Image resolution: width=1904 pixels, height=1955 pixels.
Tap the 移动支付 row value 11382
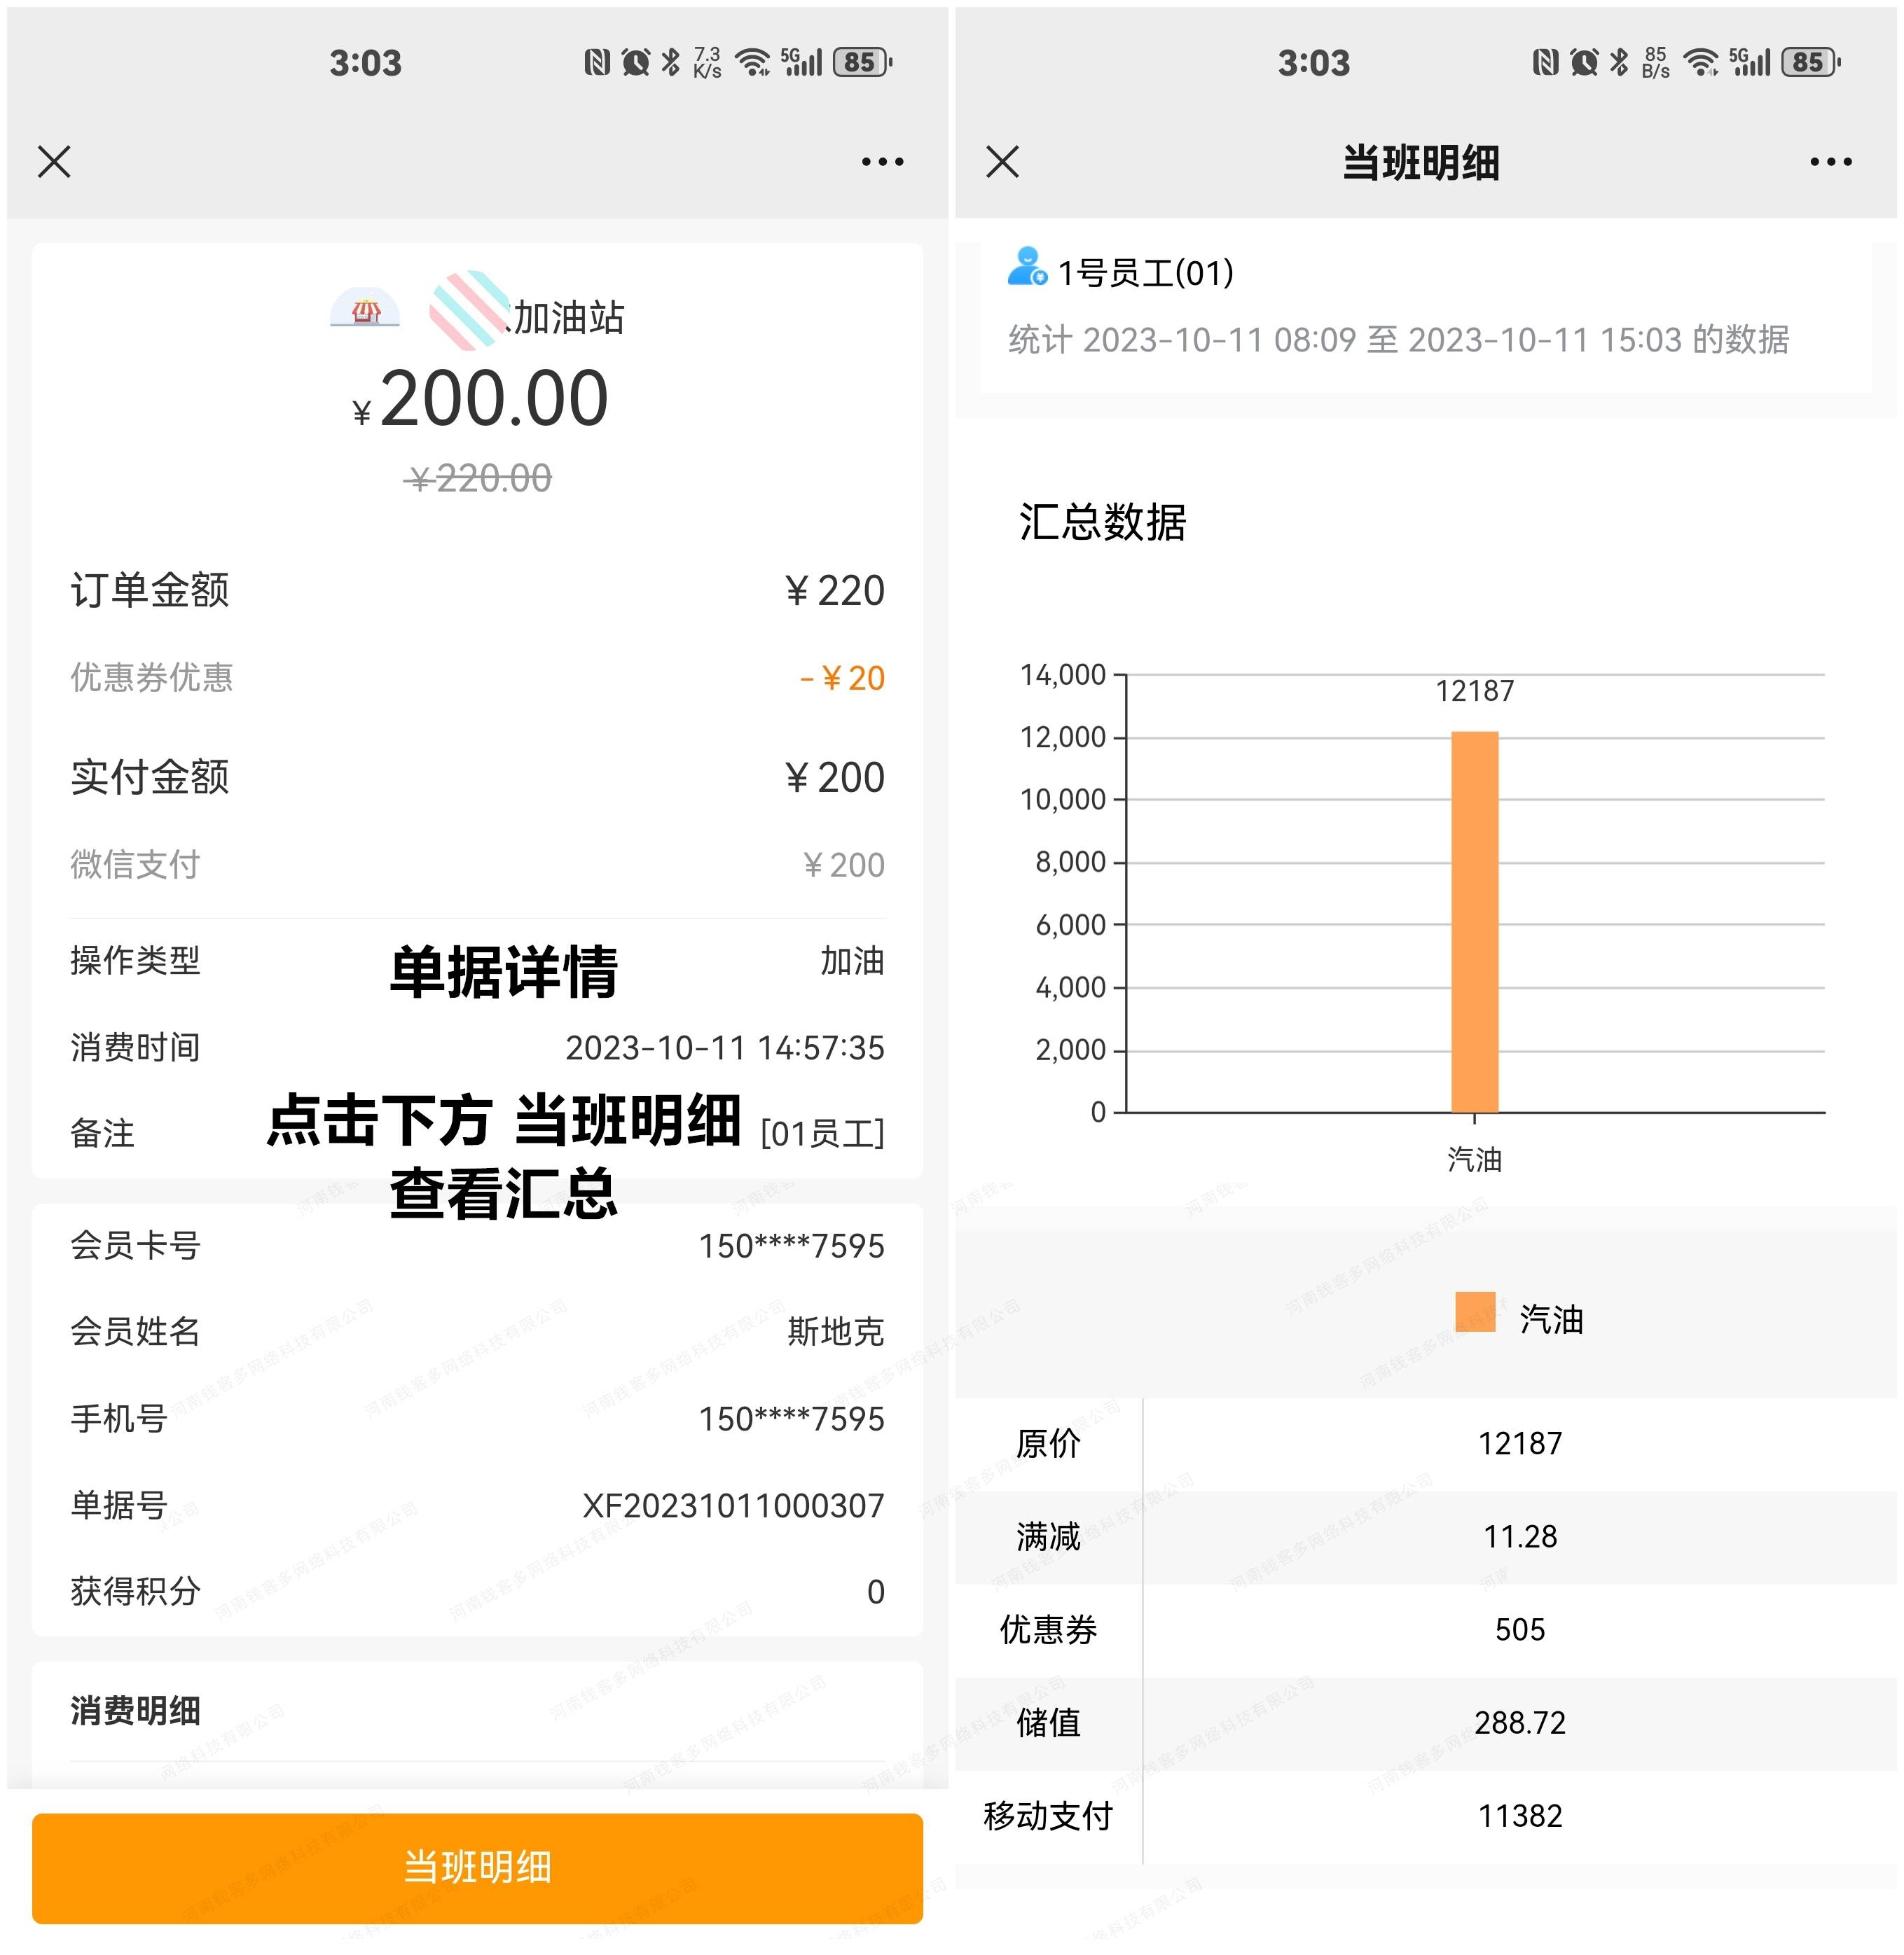pos(1519,1816)
